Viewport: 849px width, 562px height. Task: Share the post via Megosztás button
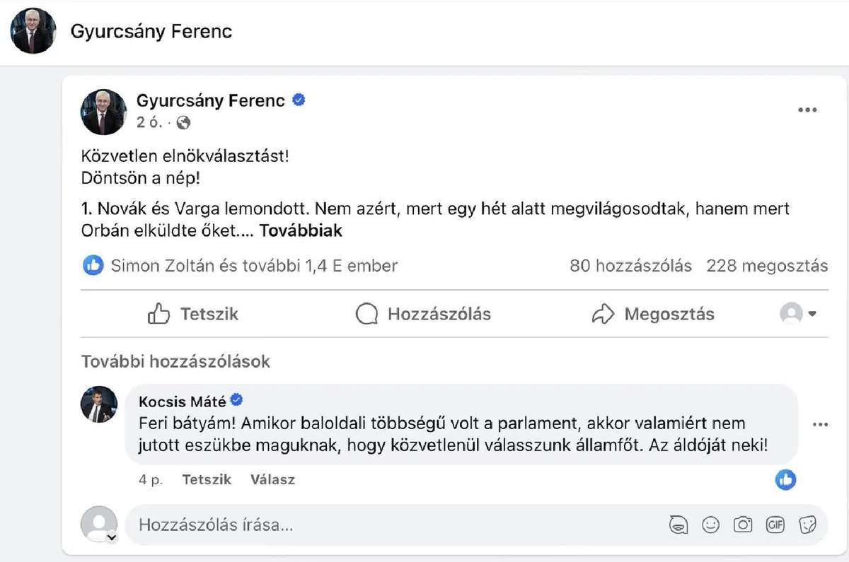pos(653,314)
